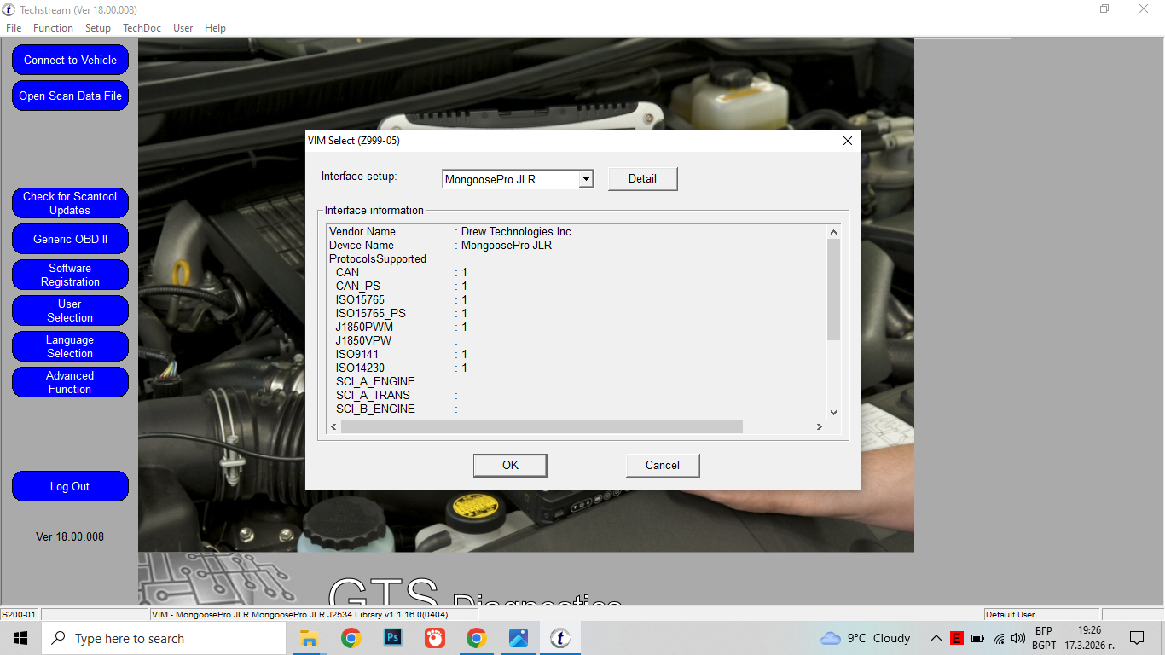Confirm VIM selection with OK

pyautogui.click(x=510, y=465)
